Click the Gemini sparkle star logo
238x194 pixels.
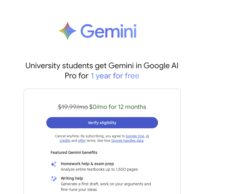click(x=68, y=31)
